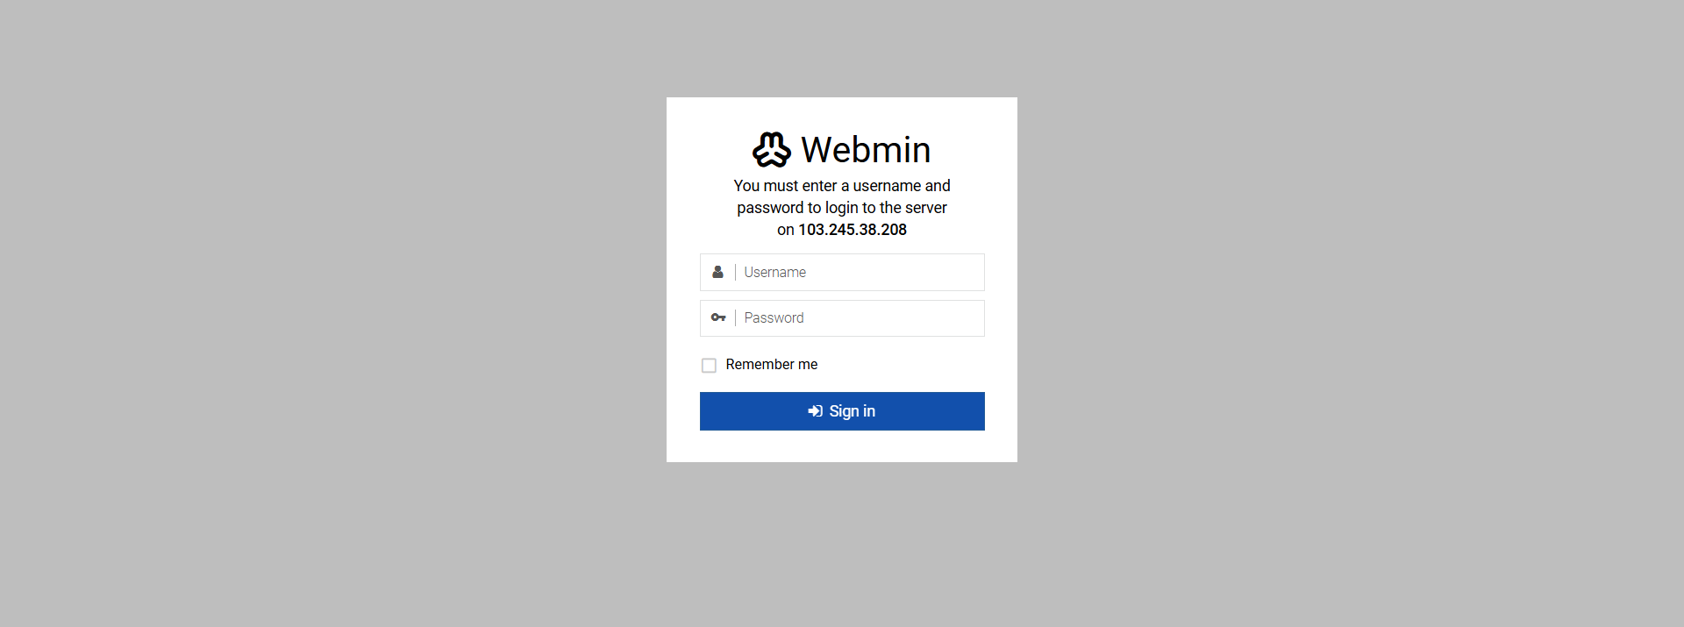Click empty right side of Username box
The image size is (1684, 627).
921,272
